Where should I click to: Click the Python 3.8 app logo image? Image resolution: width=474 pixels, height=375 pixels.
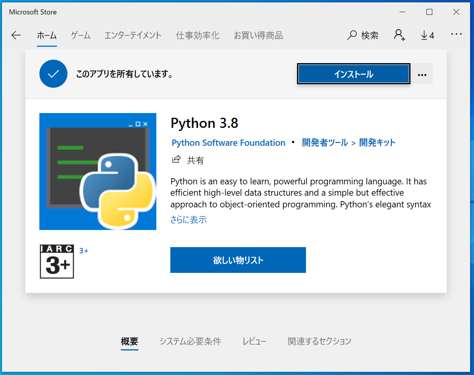98,172
